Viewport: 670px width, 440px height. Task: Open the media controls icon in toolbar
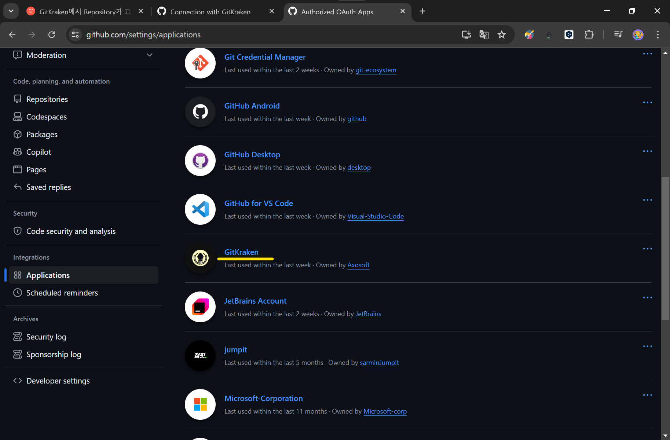tap(618, 34)
